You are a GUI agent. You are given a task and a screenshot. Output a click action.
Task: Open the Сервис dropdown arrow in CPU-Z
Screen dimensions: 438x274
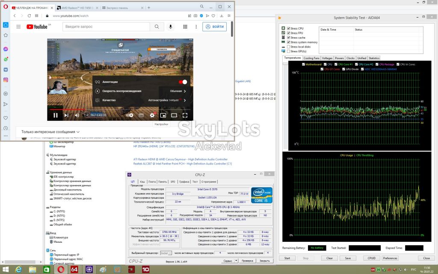[x=236, y=261]
